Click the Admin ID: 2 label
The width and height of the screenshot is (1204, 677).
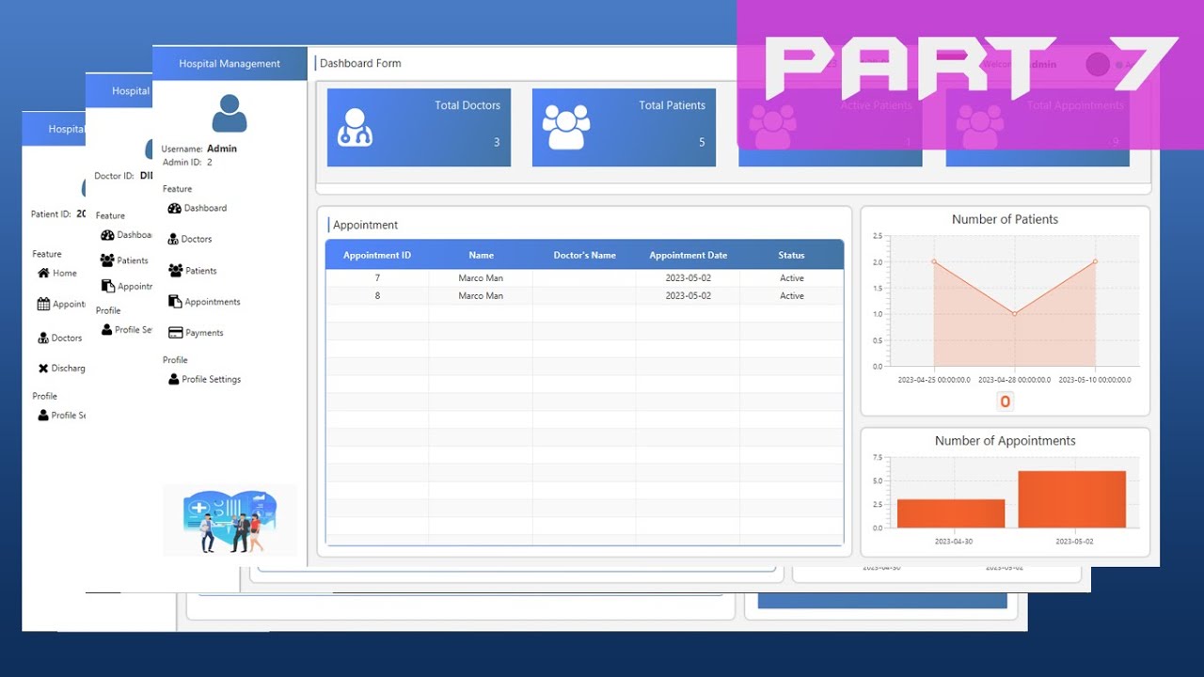(188, 163)
